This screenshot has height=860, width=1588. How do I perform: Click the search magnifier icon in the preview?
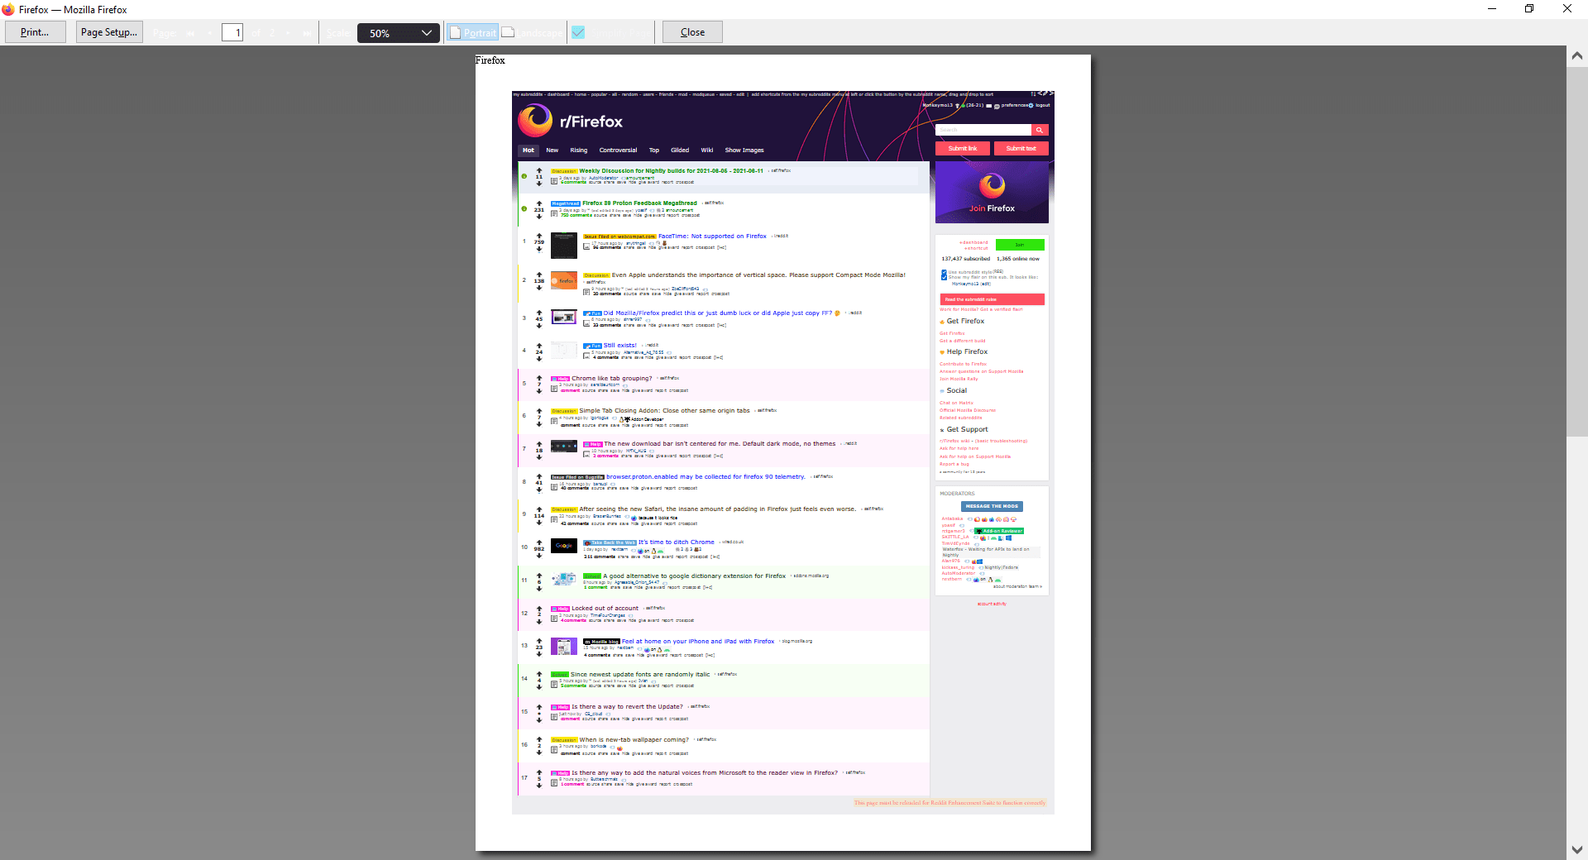[x=1040, y=130]
